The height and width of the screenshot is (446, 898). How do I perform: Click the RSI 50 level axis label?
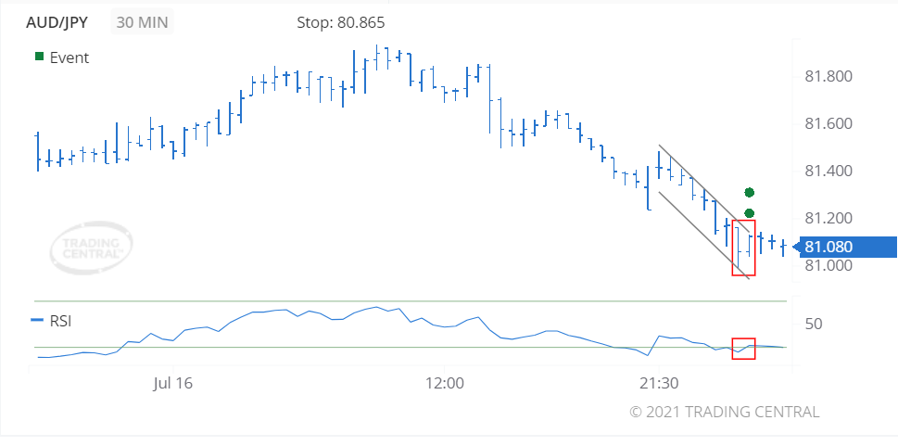pos(814,325)
